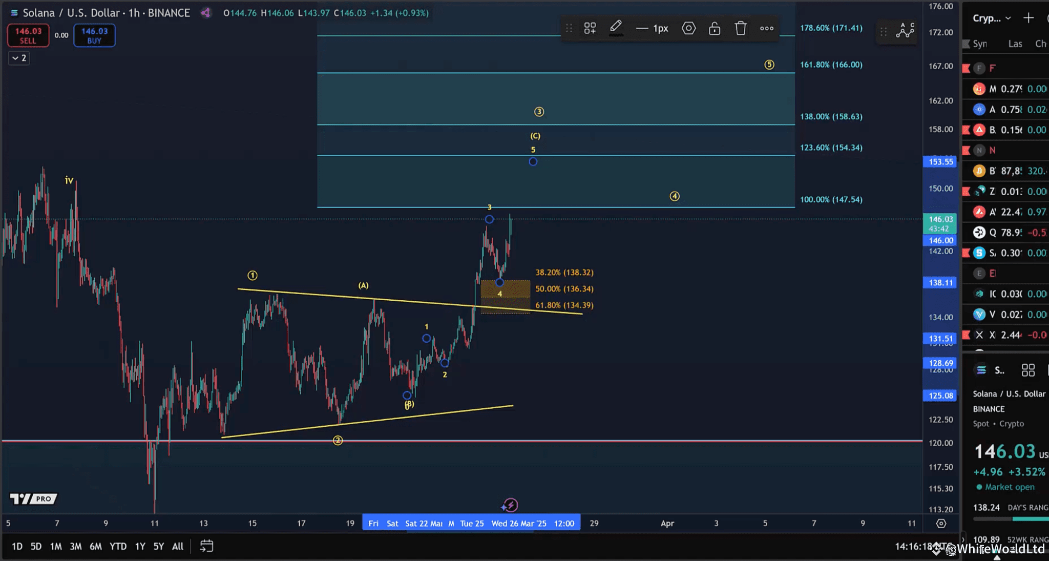1049x561 pixels.
Task: Select watchlist row with price 78.95
Action: pos(1005,232)
